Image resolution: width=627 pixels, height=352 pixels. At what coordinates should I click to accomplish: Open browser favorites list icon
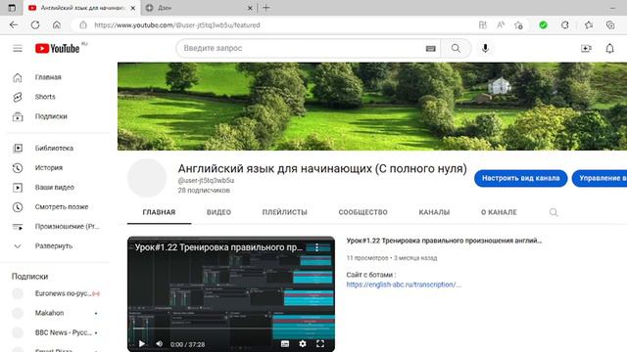coord(589,25)
